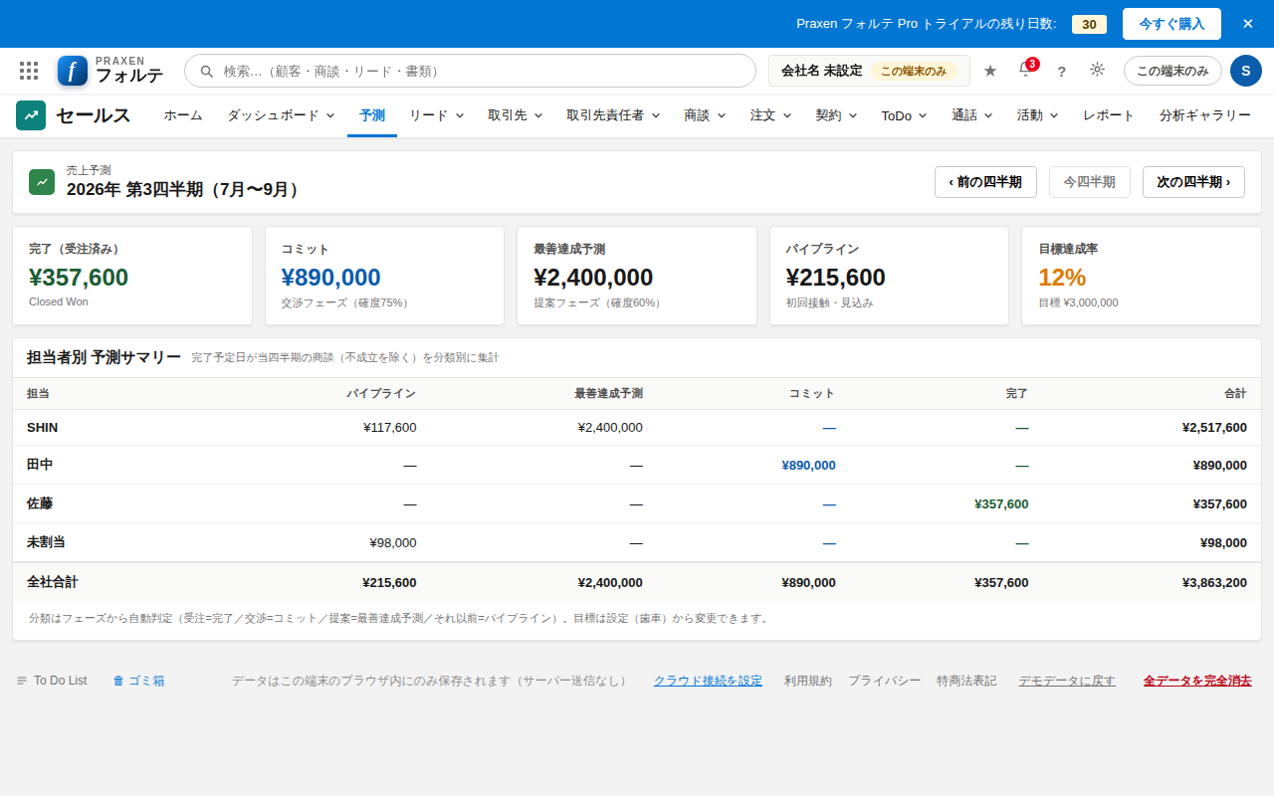Screen dimensions: 1274x796
Task: Open the notifications bell
Action: [1025, 70]
